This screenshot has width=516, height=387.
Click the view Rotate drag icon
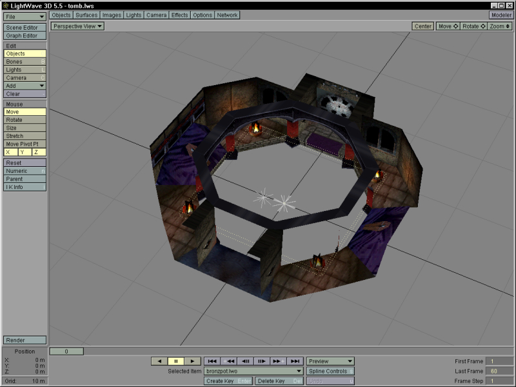pos(473,26)
